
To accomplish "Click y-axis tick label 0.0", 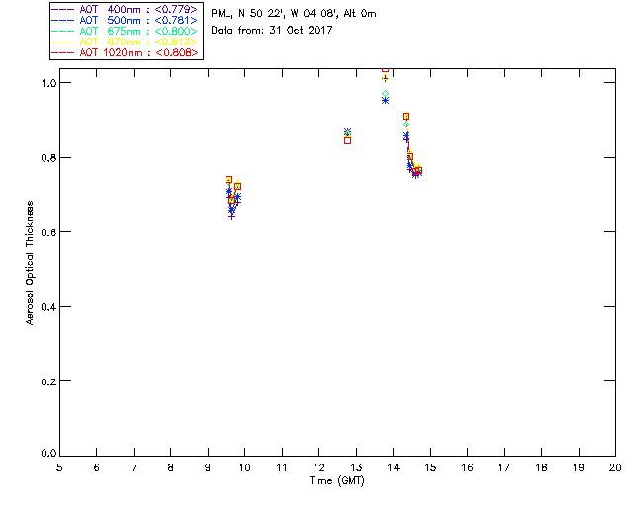I will 48,453.
